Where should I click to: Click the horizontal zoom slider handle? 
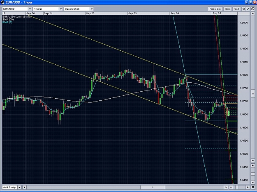tap(236, 187)
